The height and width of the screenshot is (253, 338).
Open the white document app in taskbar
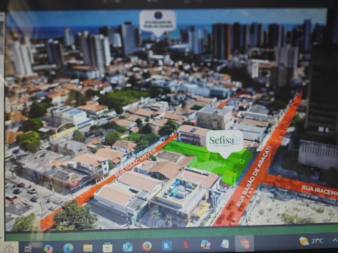(224, 244)
